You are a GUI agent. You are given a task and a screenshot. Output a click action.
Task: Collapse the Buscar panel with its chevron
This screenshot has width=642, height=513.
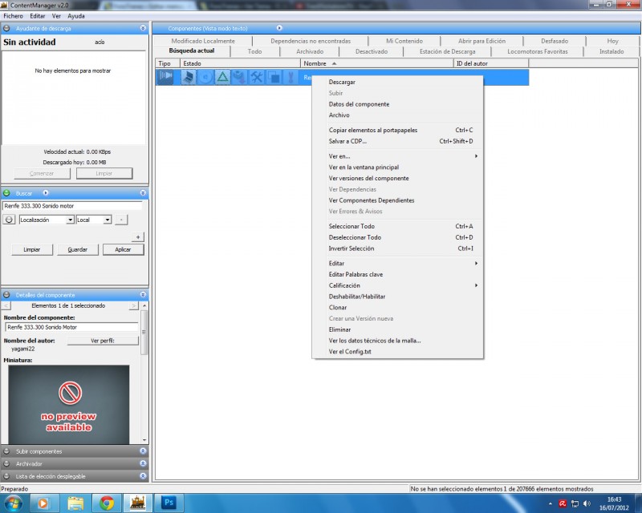pos(143,192)
